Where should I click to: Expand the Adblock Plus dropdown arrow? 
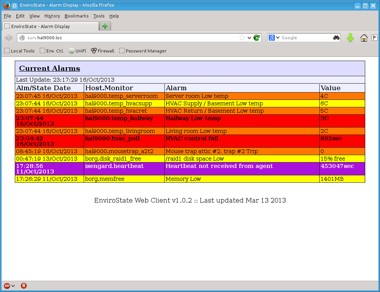[x=13, y=286]
